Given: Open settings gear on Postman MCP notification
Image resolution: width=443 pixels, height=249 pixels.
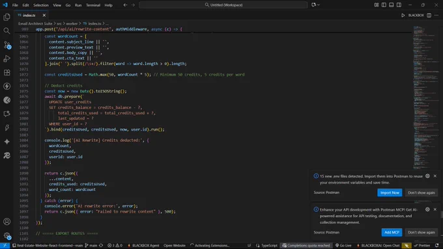Looking at the screenshot, I should [427, 209].
